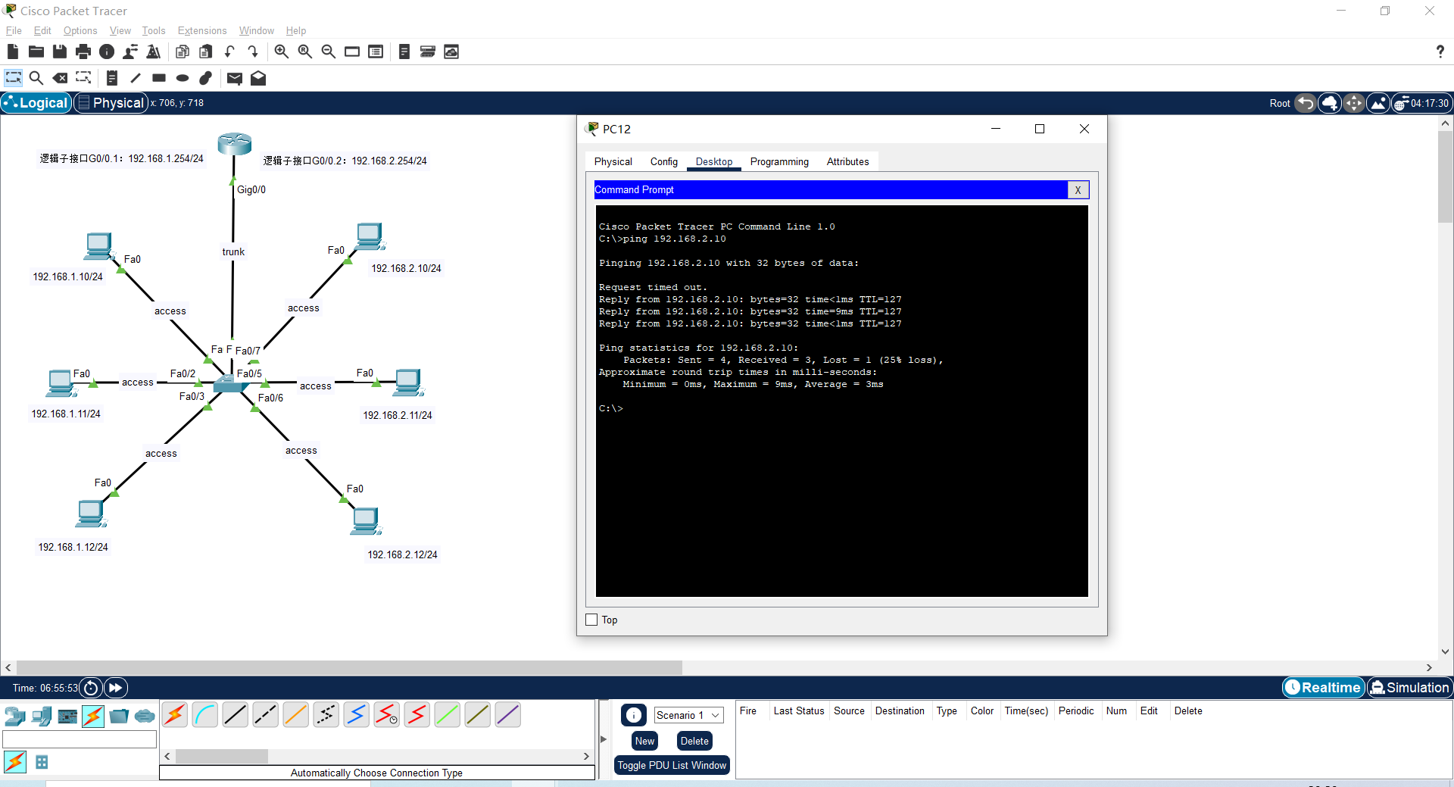
Task: Open the File menu
Action: (14, 30)
